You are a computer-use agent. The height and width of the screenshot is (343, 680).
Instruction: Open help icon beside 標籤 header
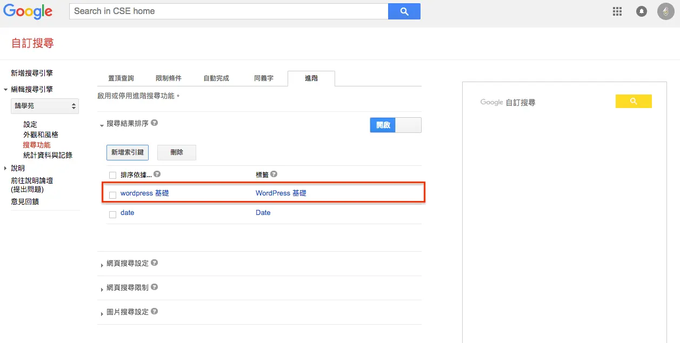coord(274,174)
